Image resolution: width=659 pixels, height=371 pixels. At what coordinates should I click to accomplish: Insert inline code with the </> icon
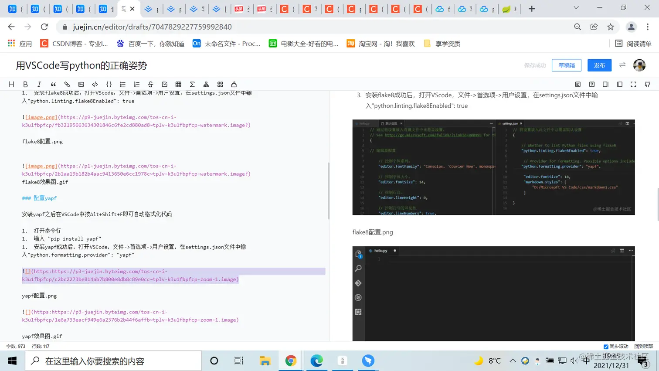pyautogui.click(x=95, y=84)
